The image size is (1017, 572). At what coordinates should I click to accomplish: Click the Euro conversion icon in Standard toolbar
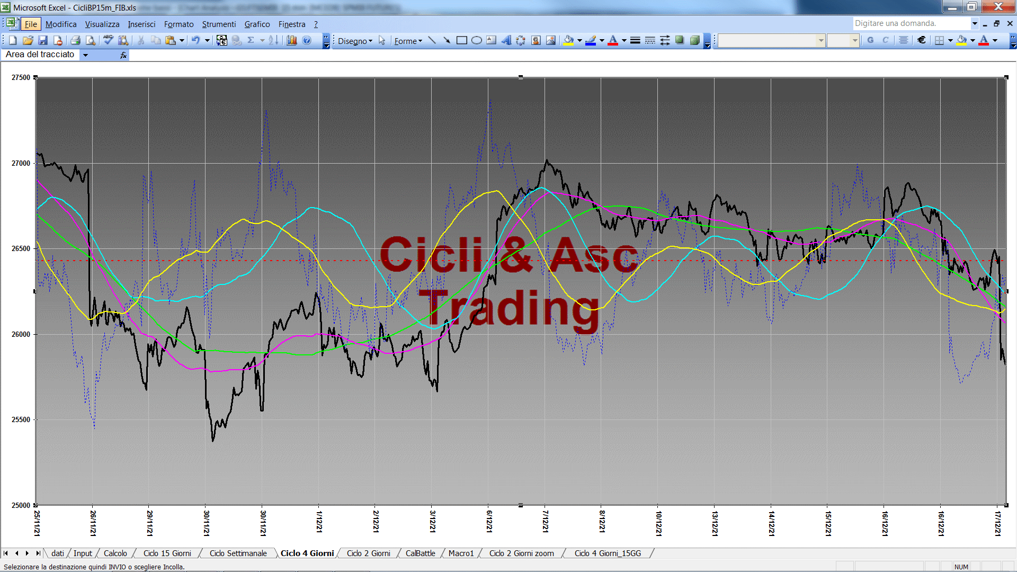(x=222, y=40)
